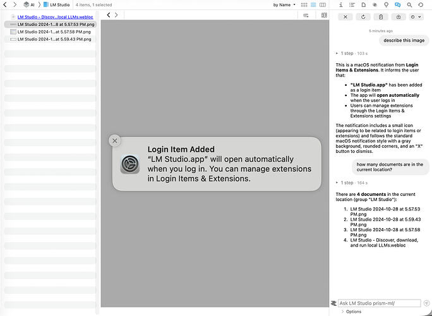Click chat answer item 2 '5.59.43 PM.png'
Screen dimensions: 432x316
(385, 222)
